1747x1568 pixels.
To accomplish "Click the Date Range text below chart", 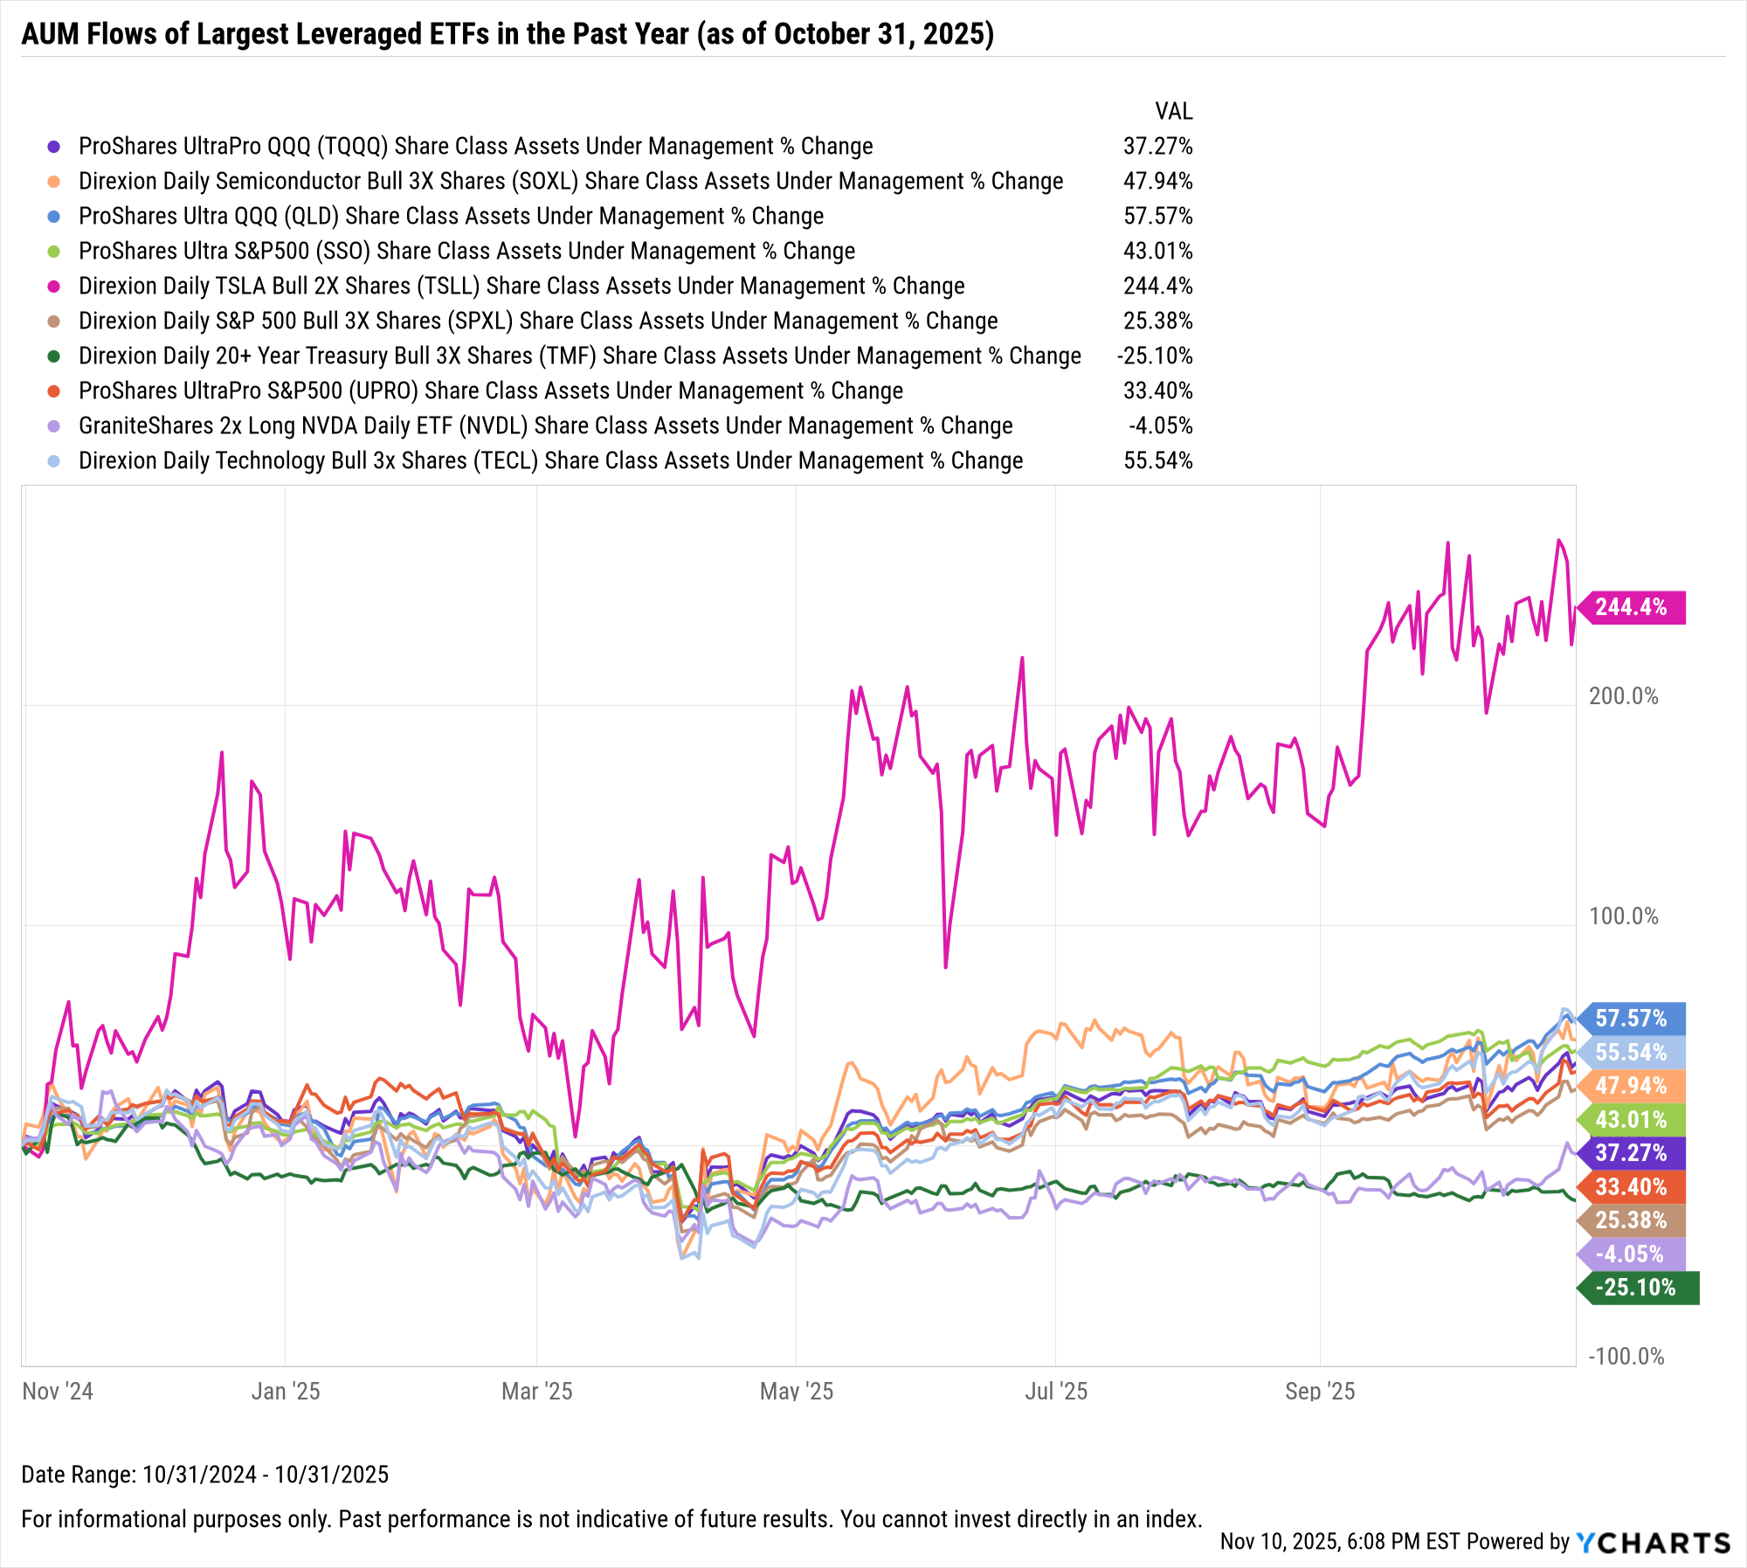I will [x=204, y=1475].
